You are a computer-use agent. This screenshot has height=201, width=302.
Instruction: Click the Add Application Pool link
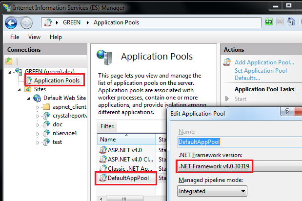pyautogui.click(x=264, y=62)
